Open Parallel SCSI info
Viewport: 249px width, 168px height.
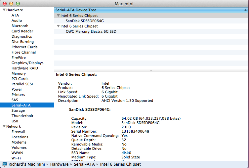click(22, 84)
